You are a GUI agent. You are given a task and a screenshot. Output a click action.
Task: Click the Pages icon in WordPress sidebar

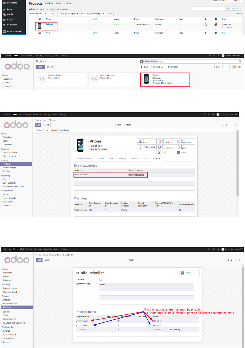tap(4, 20)
